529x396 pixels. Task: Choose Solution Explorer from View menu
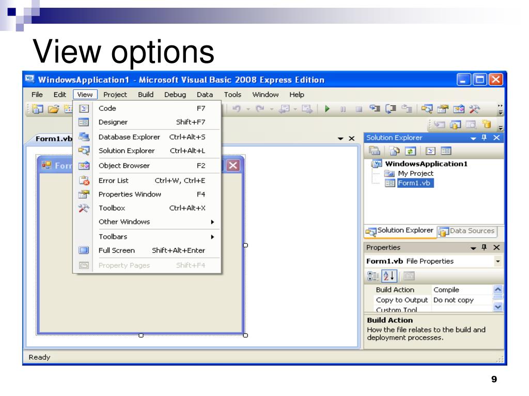[x=147, y=151]
